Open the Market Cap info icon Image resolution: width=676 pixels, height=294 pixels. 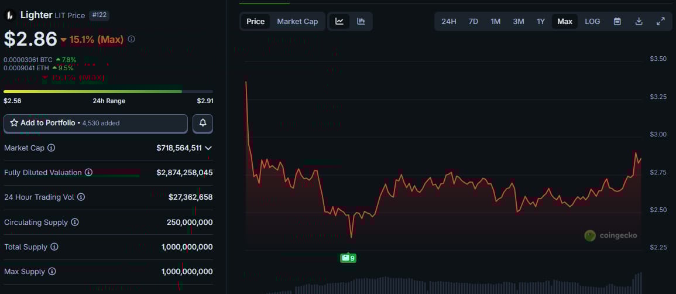(52, 148)
